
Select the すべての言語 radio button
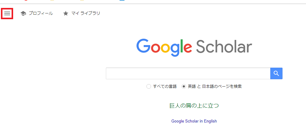[149, 86]
